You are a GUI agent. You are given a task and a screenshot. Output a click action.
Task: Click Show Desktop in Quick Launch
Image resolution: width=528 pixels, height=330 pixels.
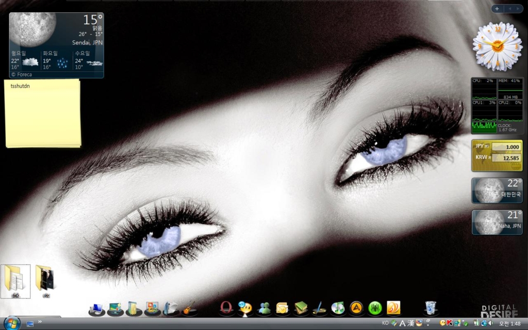(30, 324)
